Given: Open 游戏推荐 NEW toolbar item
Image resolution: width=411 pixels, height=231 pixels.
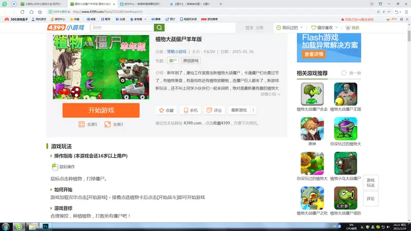Looking at the screenshot, I should (x=209, y=19).
